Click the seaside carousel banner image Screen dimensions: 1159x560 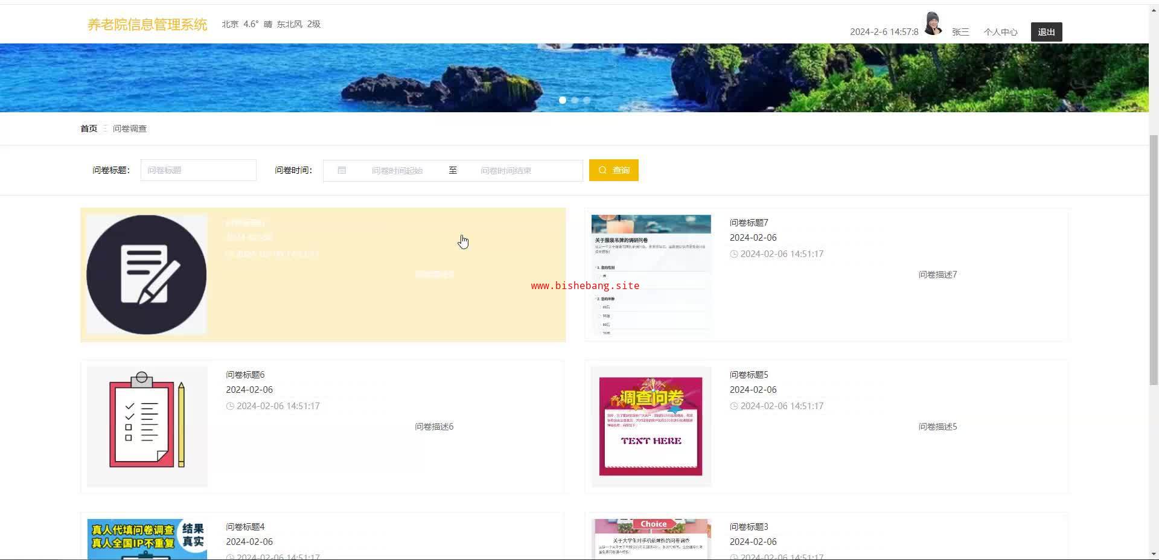point(574,77)
